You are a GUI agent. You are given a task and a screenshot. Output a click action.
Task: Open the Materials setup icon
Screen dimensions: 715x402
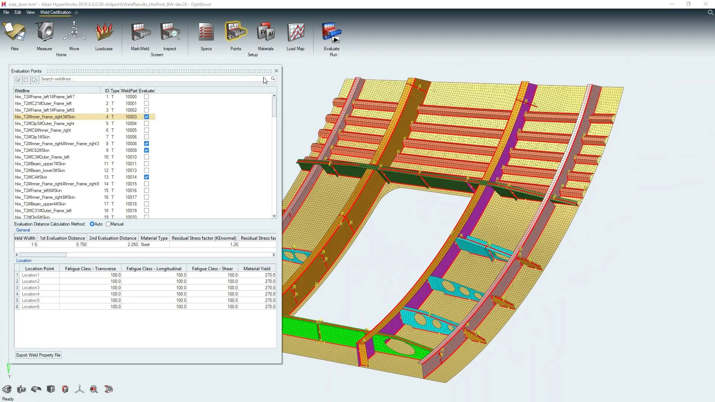(x=266, y=32)
